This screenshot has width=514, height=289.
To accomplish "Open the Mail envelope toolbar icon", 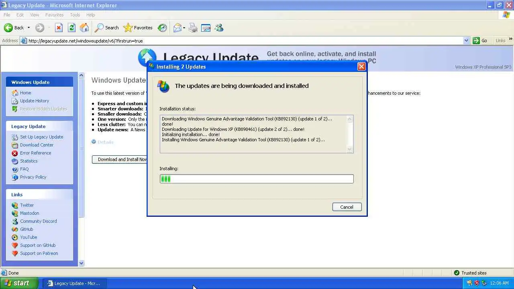I will 177,28.
